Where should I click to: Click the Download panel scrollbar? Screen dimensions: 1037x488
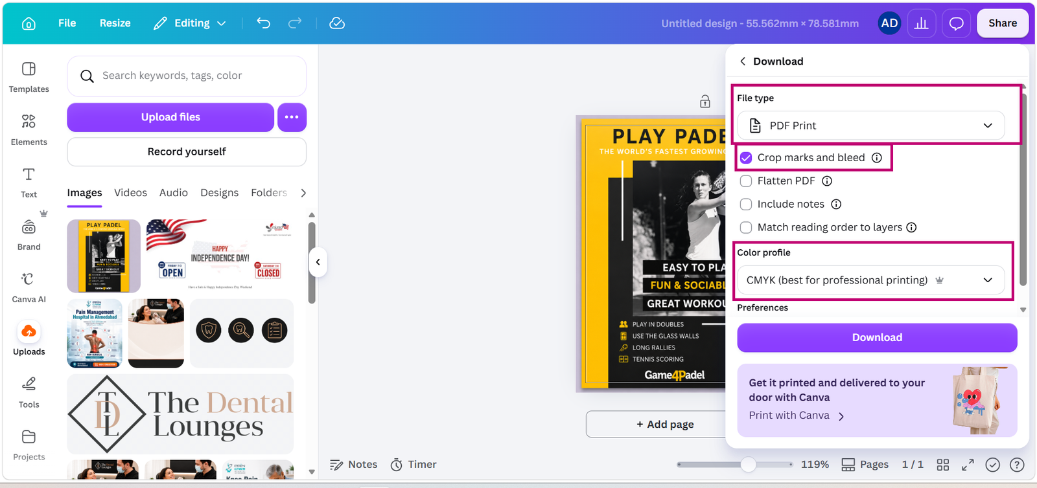pyautogui.click(x=1023, y=189)
